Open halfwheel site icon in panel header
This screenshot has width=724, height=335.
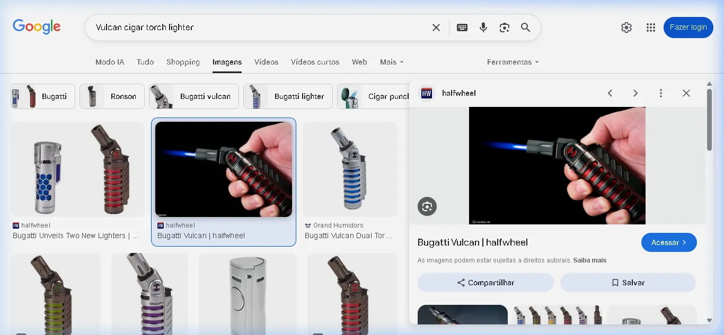click(427, 93)
